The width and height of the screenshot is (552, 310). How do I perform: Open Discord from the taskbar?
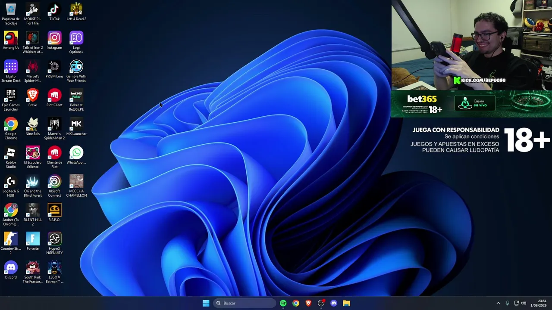(x=334, y=303)
